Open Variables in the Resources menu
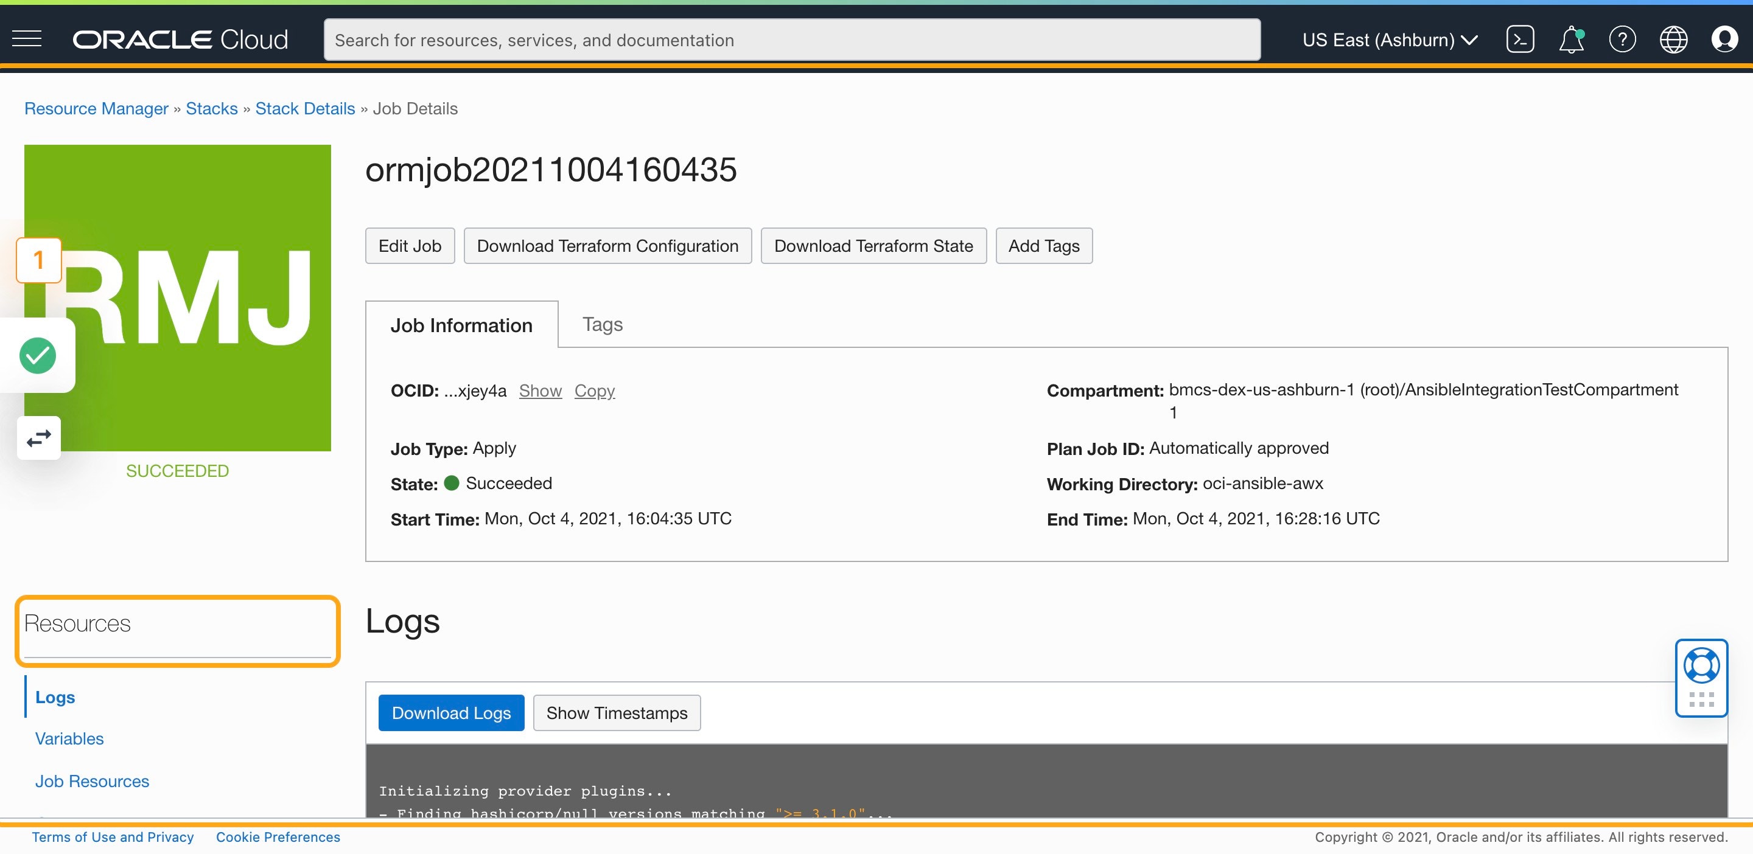Viewport: 1753px width, 854px height. coord(69,738)
